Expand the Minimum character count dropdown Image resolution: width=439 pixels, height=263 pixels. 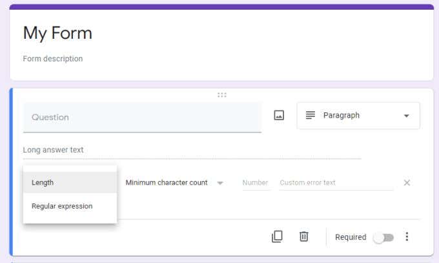coord(174,183)
